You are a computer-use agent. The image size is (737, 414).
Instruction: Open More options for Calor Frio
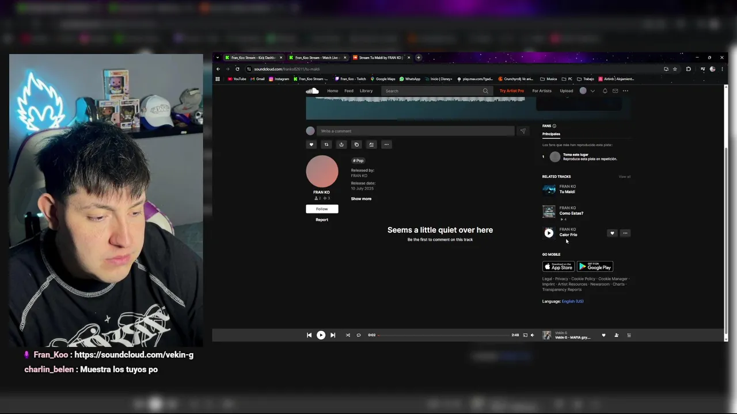tap(625, 233)
